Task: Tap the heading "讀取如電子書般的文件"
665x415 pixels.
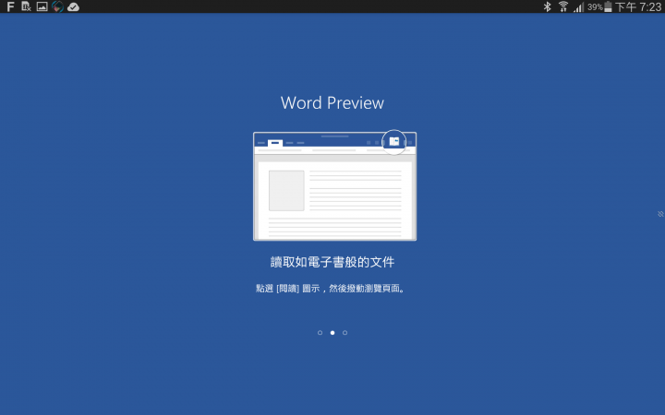Action: pyautogui.click(x=332, y=262)
